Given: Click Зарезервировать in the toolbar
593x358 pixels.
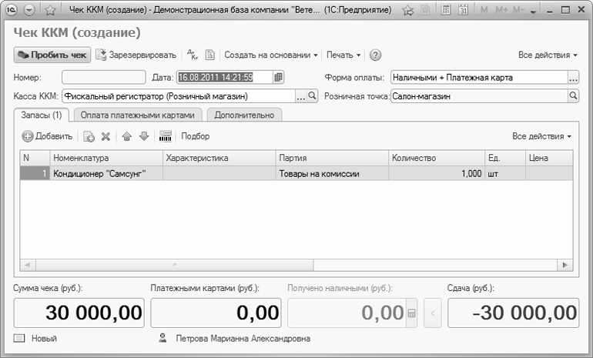Looking at the screenshot, I should tap(136, 55).
